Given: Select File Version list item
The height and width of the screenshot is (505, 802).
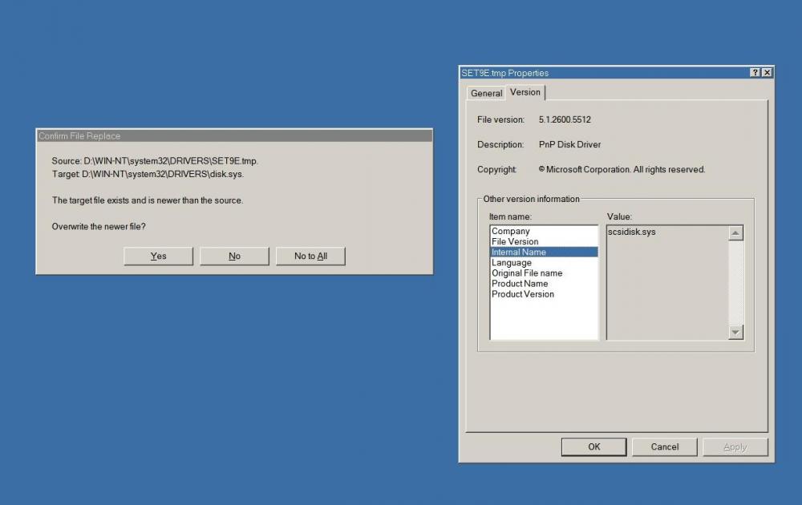Looking at the screenshot, I should tap(515, 241).
